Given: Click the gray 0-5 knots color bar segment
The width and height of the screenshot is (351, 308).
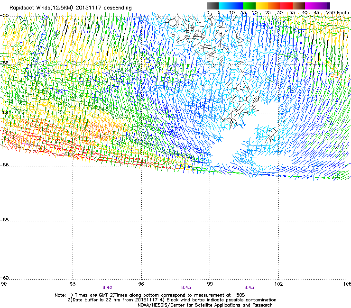Looking at the screenshot, I should tap(212, 6).
